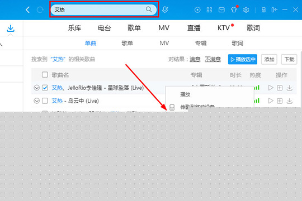Open the settings gear icon
The width and height of the screenshot is (302, 201).
[246, 9]
